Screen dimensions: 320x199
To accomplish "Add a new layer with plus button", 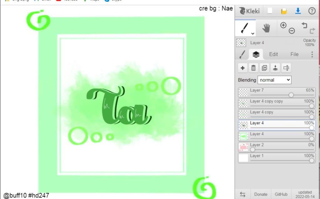I will pyautogui.click(x=242, y=68).
